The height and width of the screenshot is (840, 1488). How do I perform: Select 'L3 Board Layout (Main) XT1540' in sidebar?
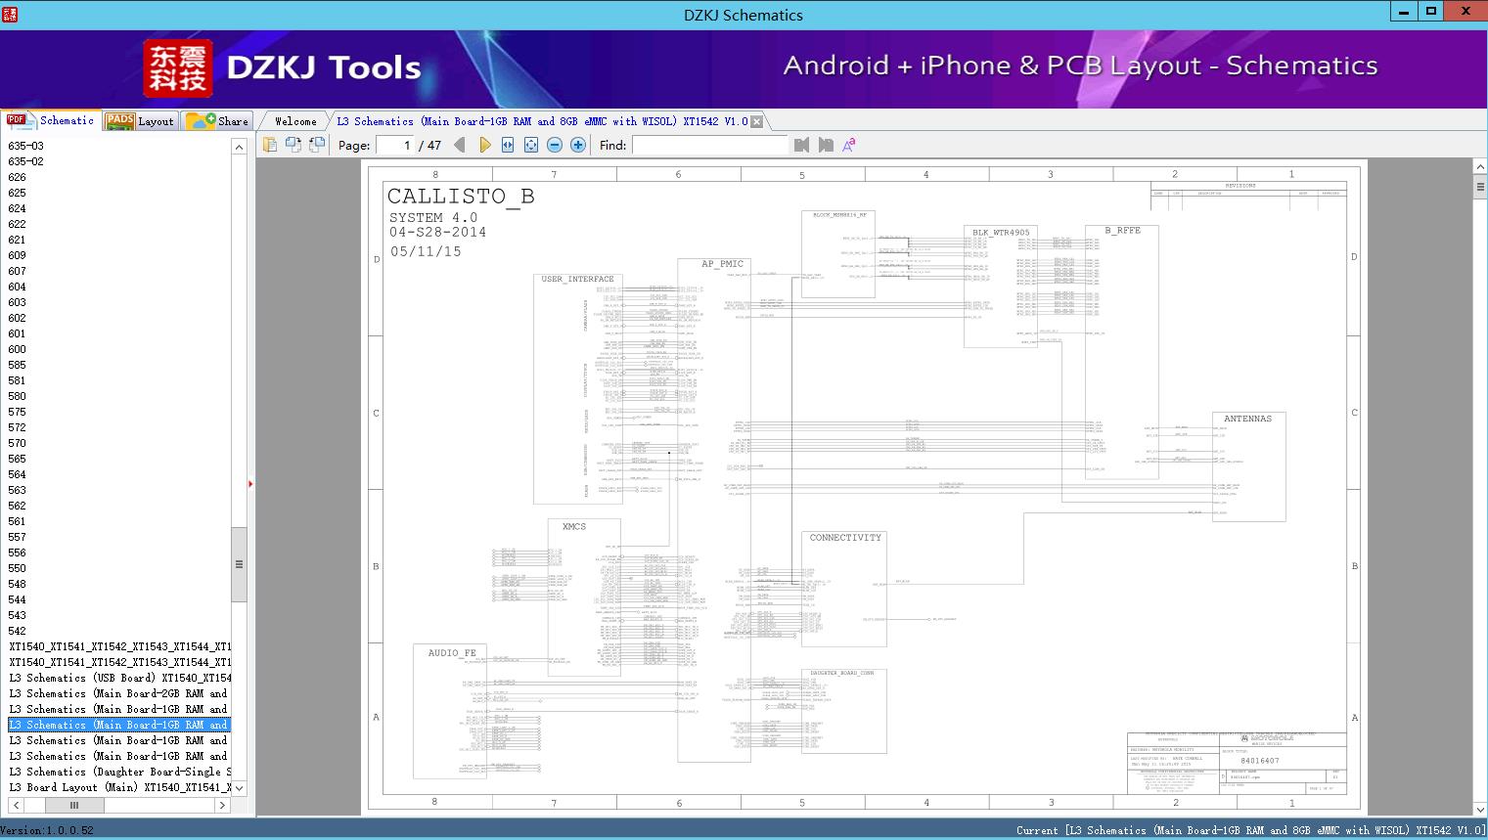click(117, 787)
